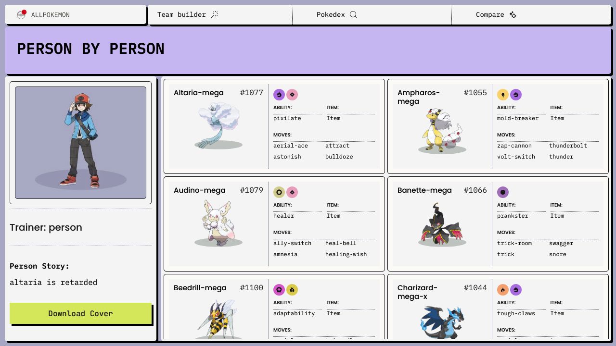The height and width of the screenshot is (346, 616).
Task: Click the normal type icon on Audino-mega
Action: click(279, 192)
